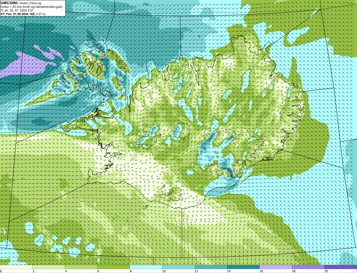357x273 pixels.
Task: Click the yellow '25' gust label on the map
Action: (73, 64)
